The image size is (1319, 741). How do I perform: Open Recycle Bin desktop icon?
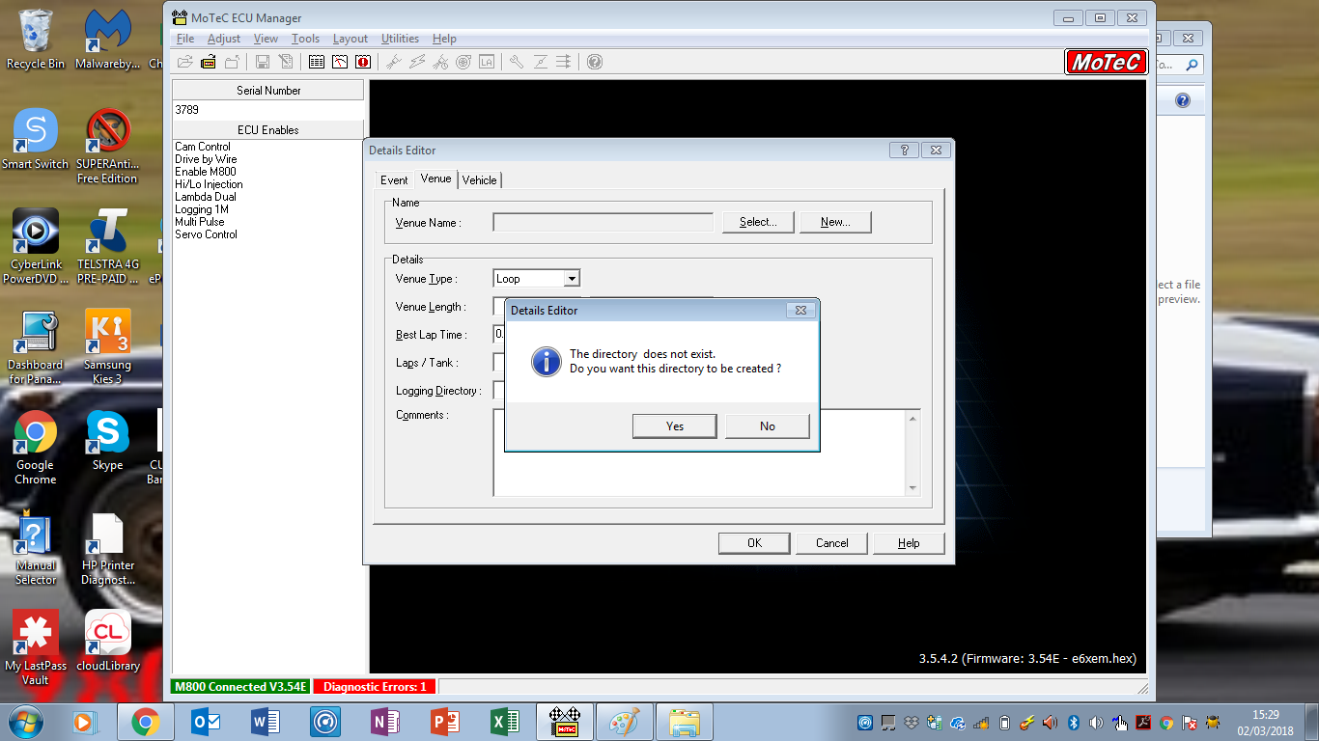click(x=36, y=40)
